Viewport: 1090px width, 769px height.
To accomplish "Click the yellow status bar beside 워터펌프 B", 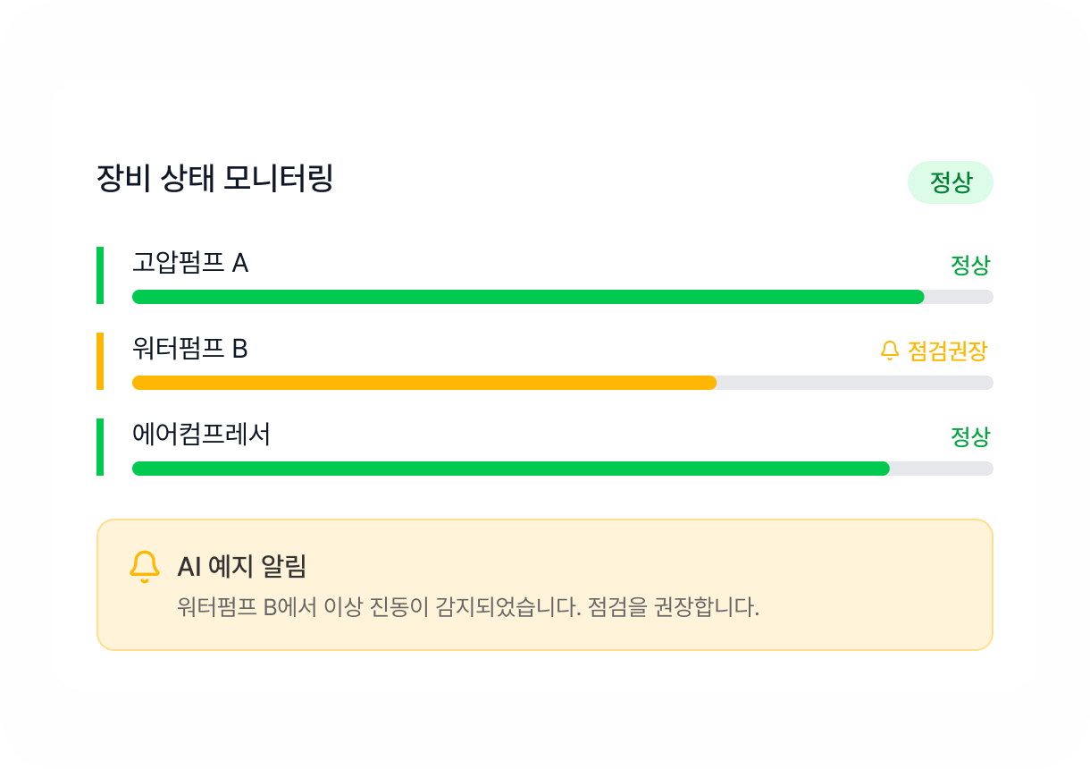I will coord(100,361).
